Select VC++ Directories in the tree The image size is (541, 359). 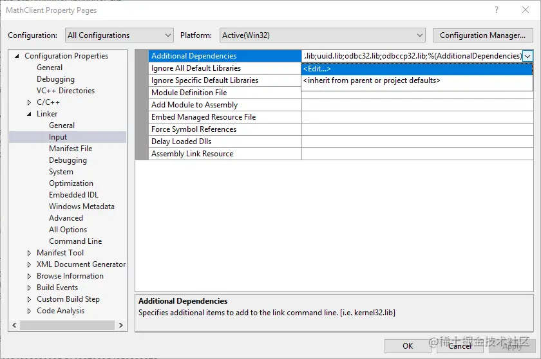(66, 91)
